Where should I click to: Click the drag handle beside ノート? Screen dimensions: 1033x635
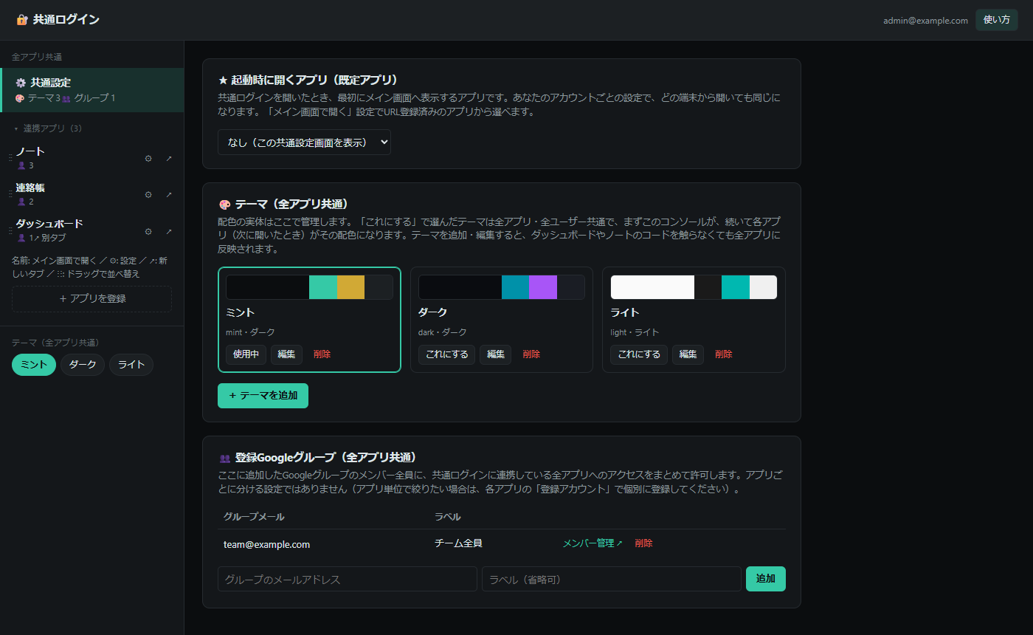click(x=10, y=158)
